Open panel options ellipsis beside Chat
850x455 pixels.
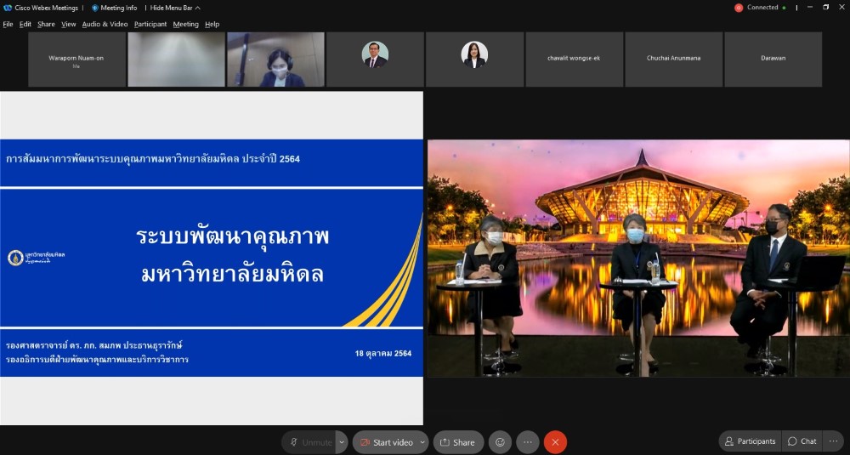pos(834,441)
